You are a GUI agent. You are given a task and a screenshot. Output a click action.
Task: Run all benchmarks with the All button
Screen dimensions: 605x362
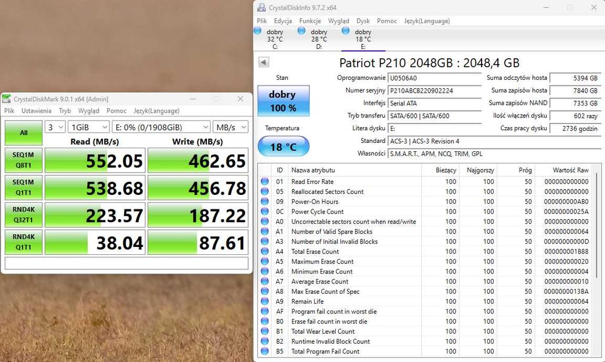(24, 133)
